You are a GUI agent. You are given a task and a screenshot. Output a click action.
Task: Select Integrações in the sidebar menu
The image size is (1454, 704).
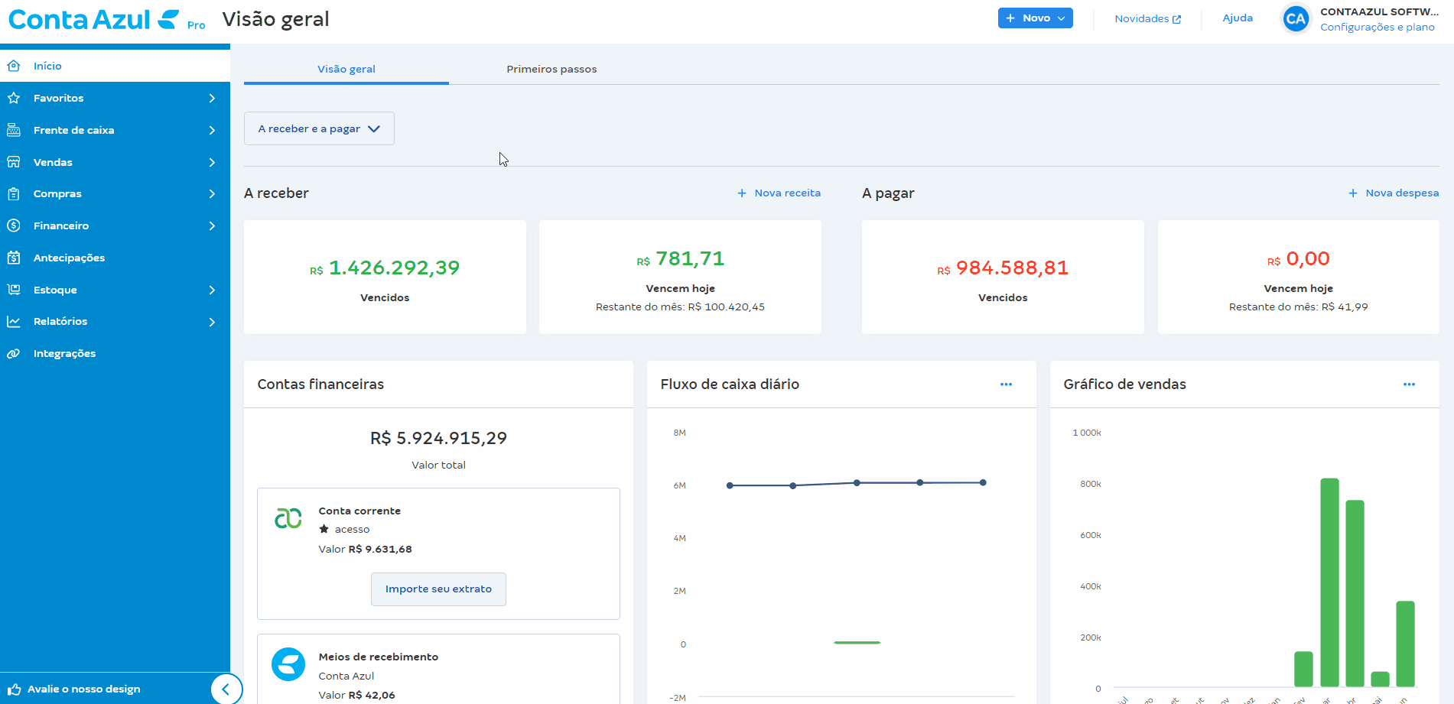(115, 353)
